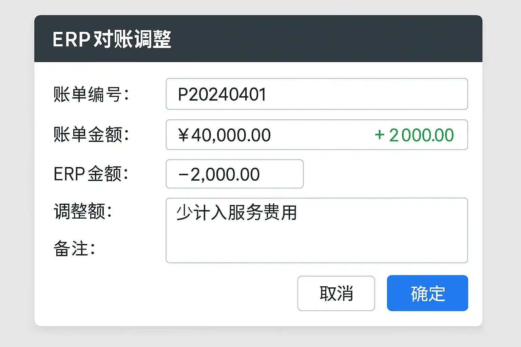
Task: Place cursor on P20240401 text
Action: [x=222, y=94]
